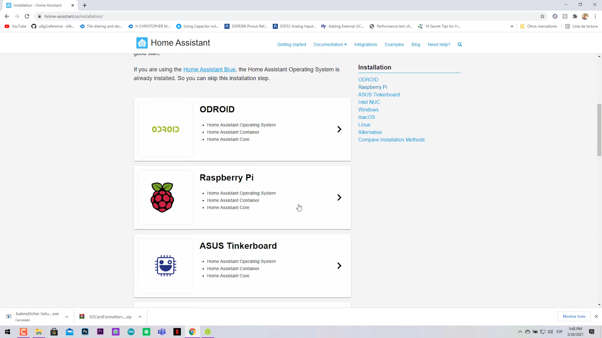The width and height of the screenshot is (602, 338).
Task: Expand the ODROID card chevron arrow
Action: (x=339, y=129)
